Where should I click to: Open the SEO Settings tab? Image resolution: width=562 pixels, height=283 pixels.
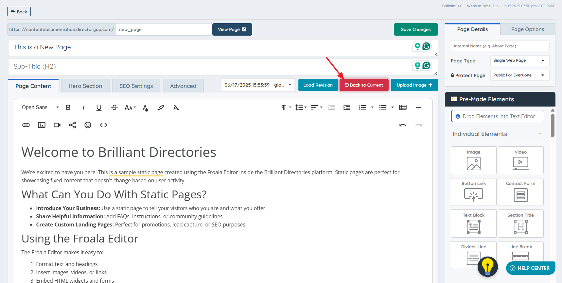pos(136,86)
